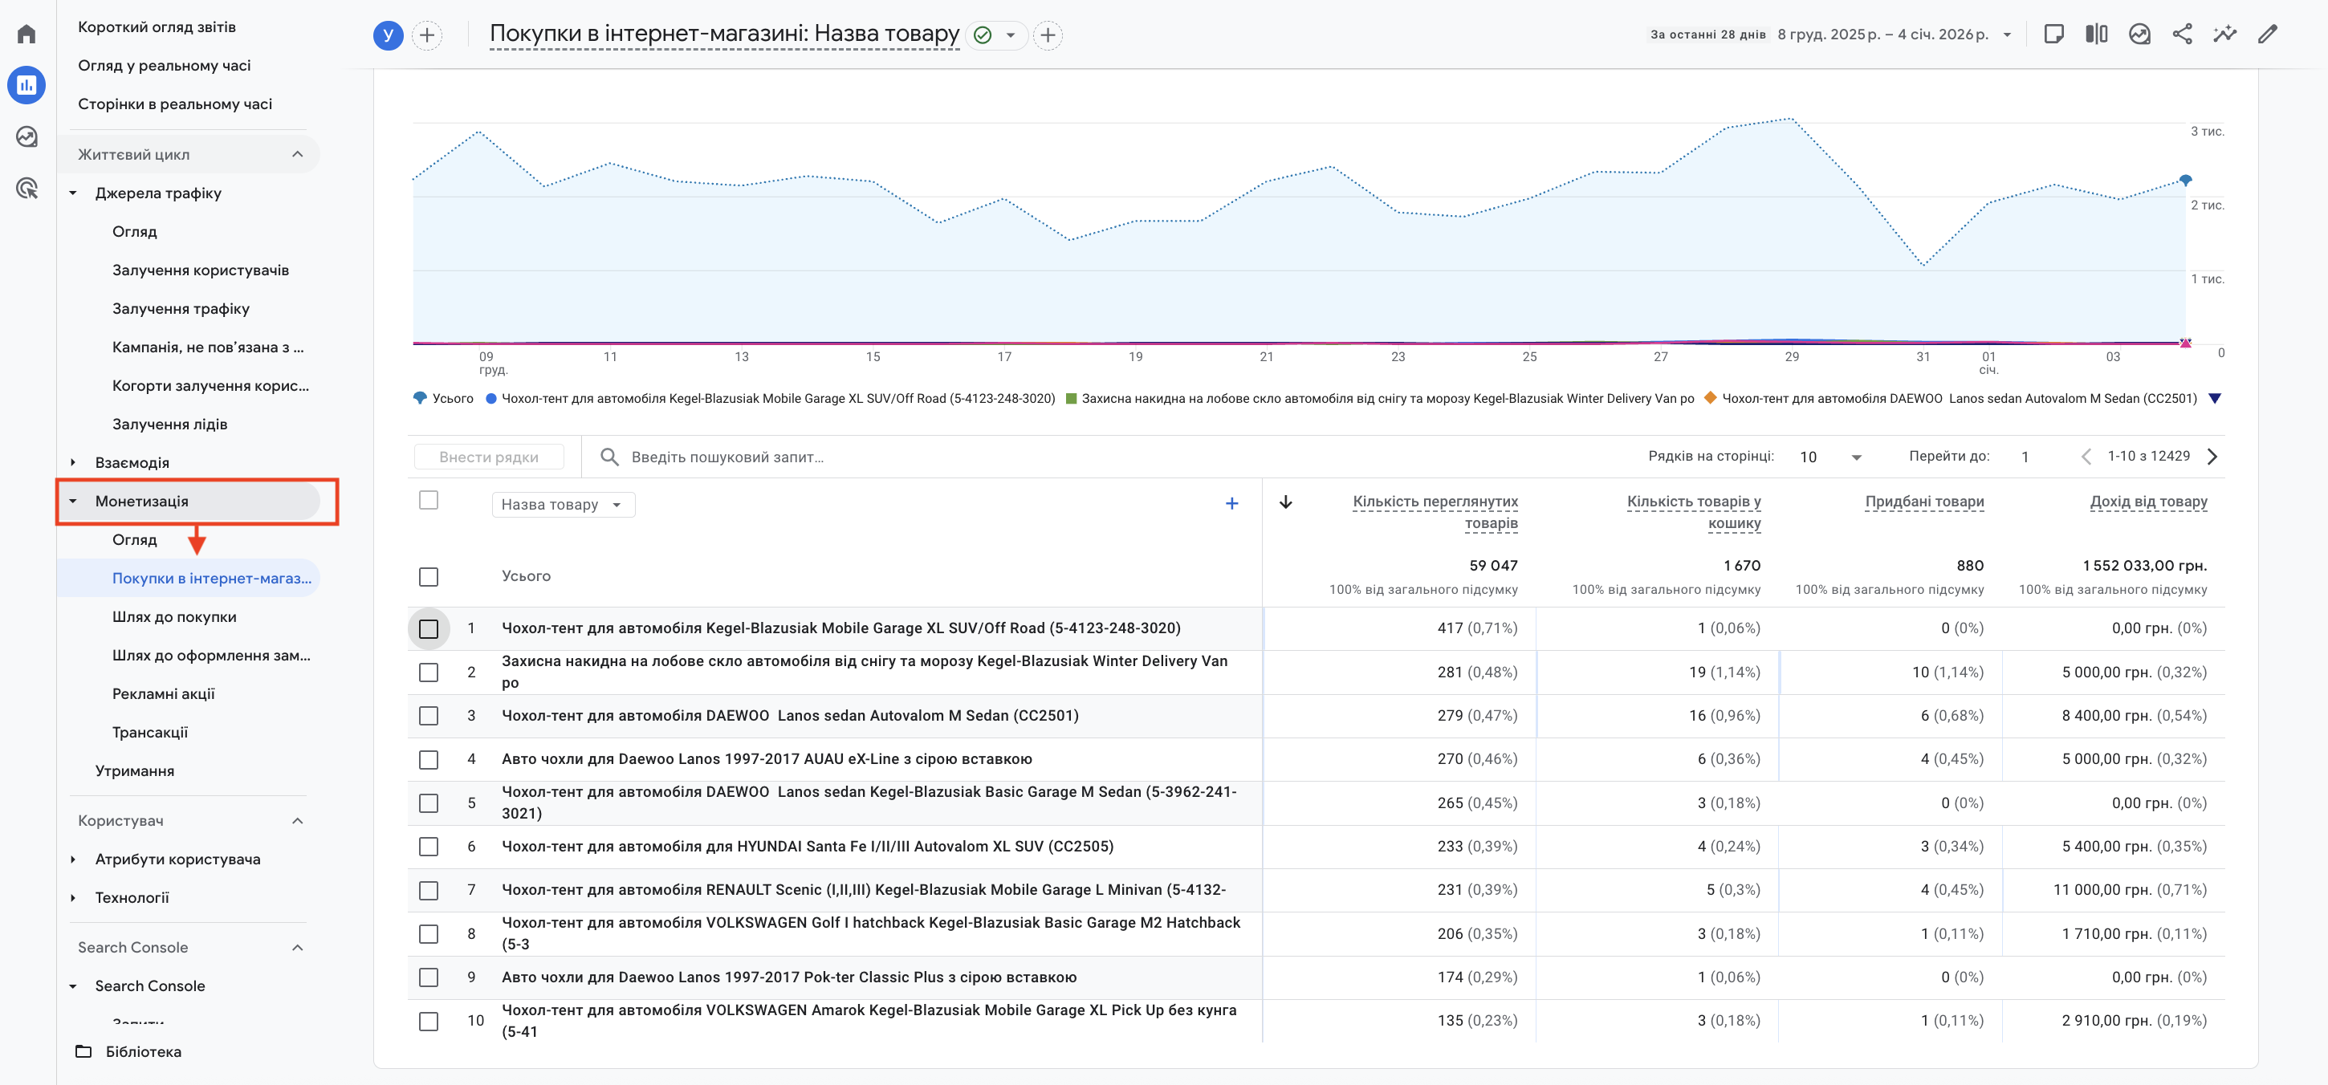The height and width of the screenshot is (1085, 2328).
Task: Open the Назва товару dimension dropdown
Action: pyautogui.click(x=562, y=504)
